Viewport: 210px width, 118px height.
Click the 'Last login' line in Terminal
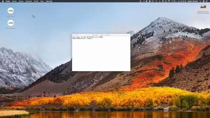(88, 37)
